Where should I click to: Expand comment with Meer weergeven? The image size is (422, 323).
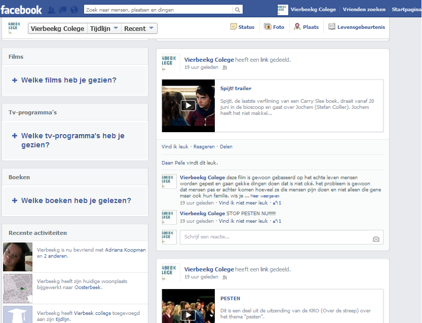click(265, 196)
